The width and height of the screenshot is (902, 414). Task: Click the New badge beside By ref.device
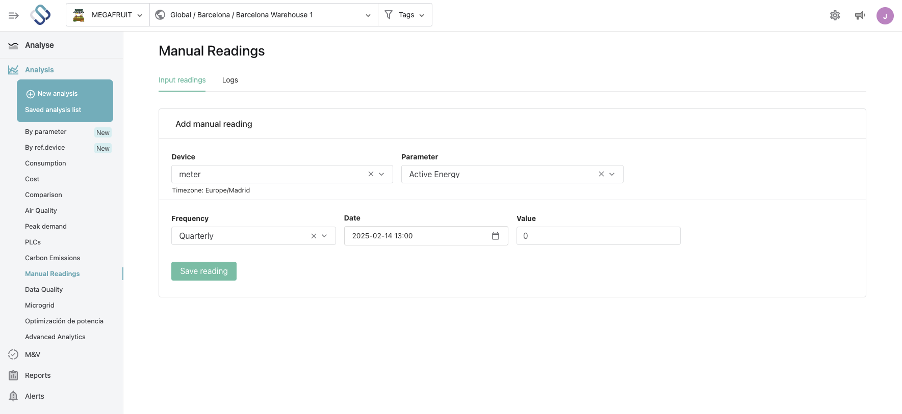tap(103, 148)
